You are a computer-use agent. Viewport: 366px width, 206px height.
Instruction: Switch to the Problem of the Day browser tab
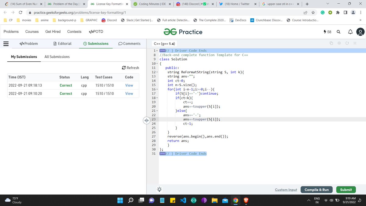click(66, 4)
